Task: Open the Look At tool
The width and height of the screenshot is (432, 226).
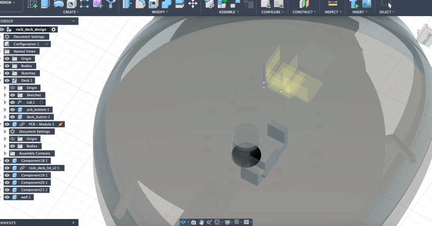Action: tap(193, 222)
